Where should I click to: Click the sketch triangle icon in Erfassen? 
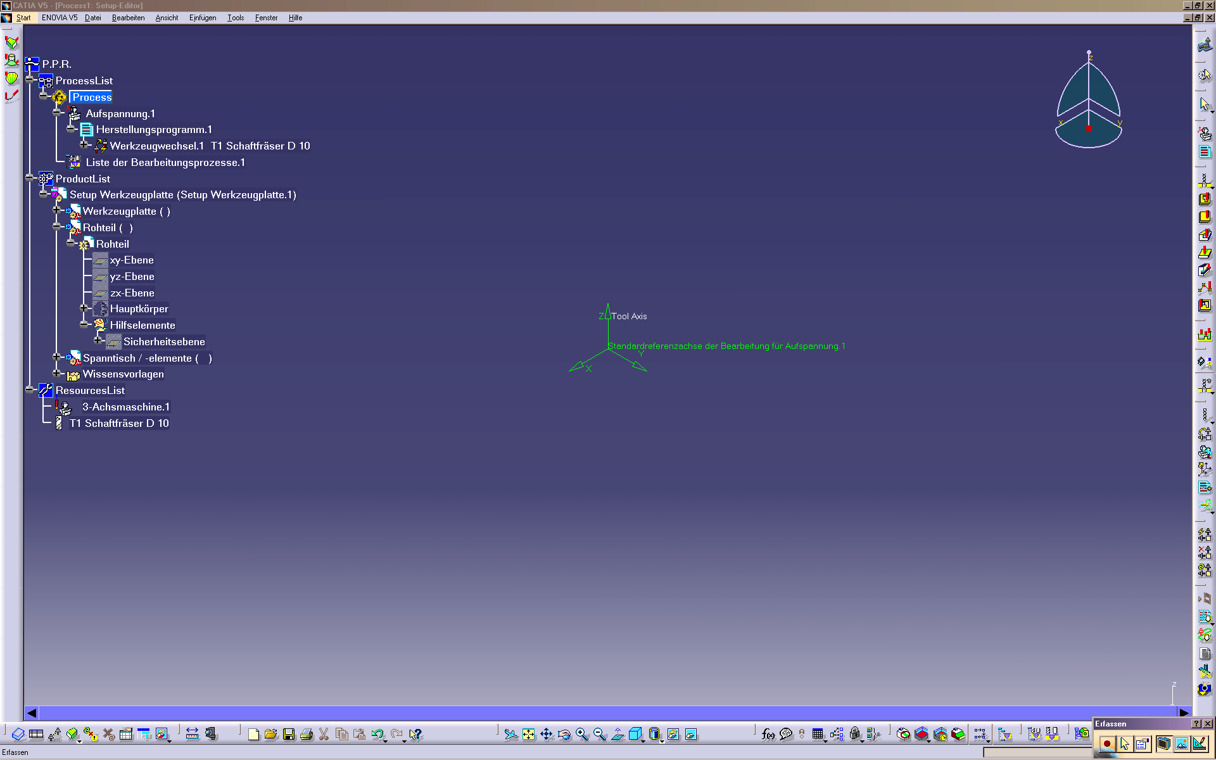click(1200, 744)
